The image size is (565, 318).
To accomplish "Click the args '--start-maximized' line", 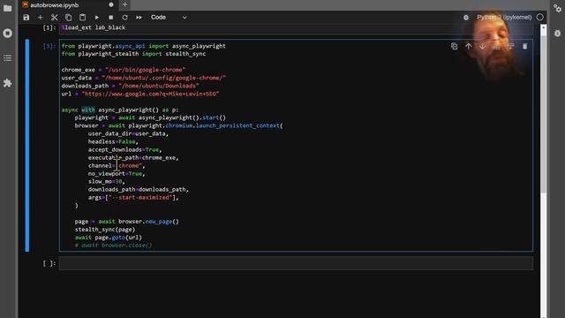I will click(133, 197).
